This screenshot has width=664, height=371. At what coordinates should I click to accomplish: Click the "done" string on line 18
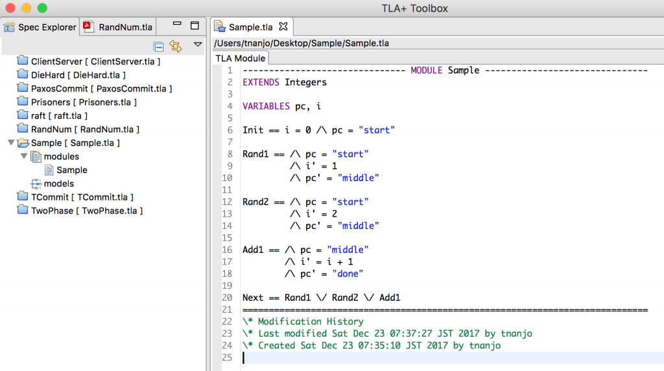click(x=348, y=274)
